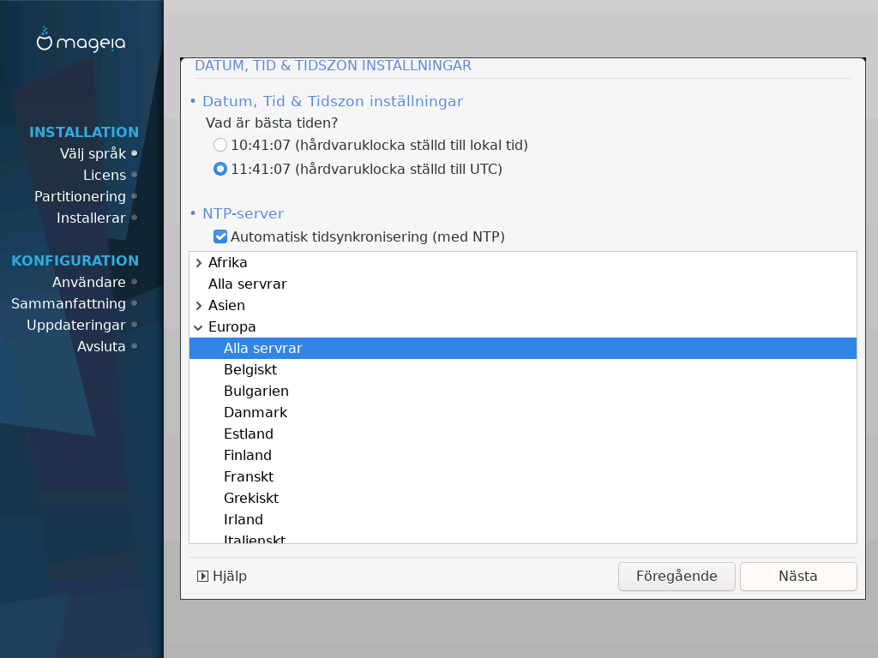Click the Partitionering step in sidebar
The height and width of the screenshot is (658, 878).
80,197
